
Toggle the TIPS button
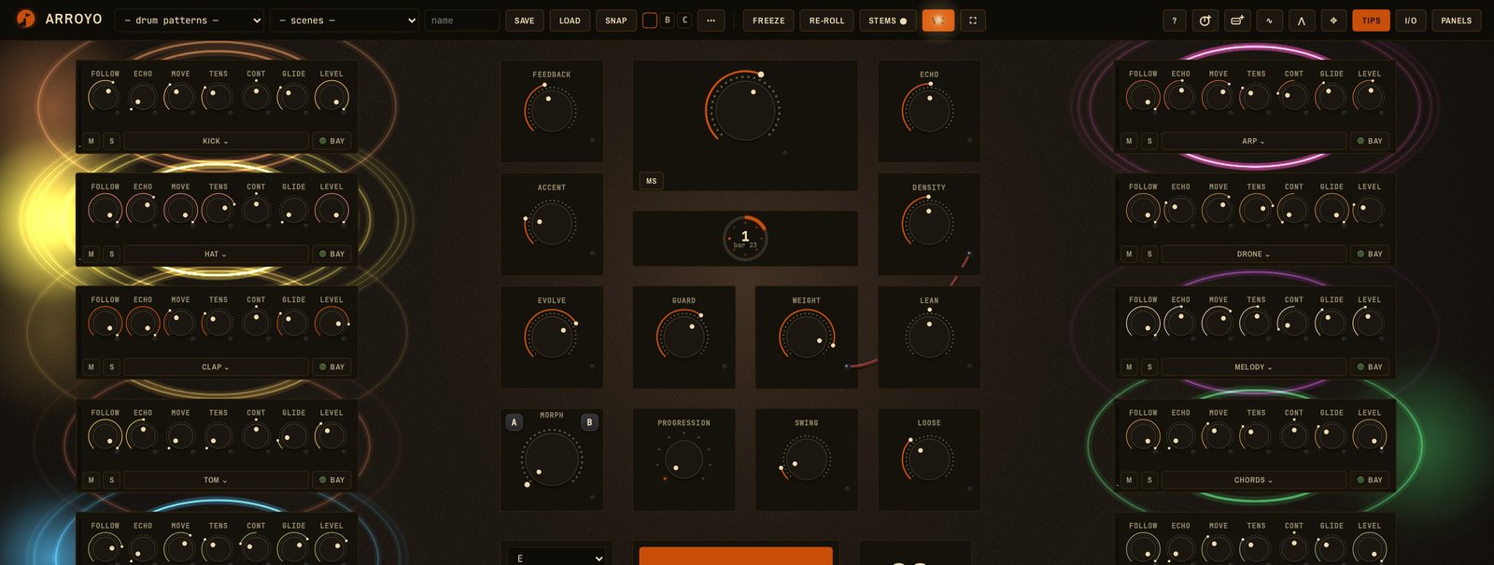click(1371, 21)
